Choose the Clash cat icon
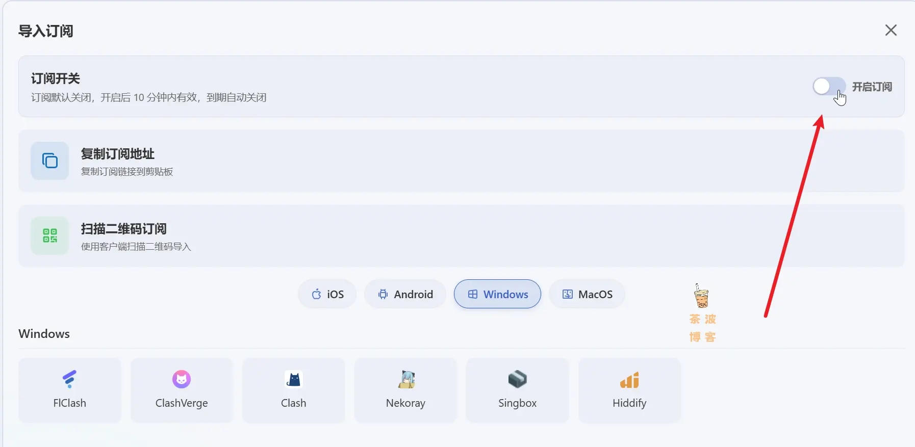 click(293, 379)
